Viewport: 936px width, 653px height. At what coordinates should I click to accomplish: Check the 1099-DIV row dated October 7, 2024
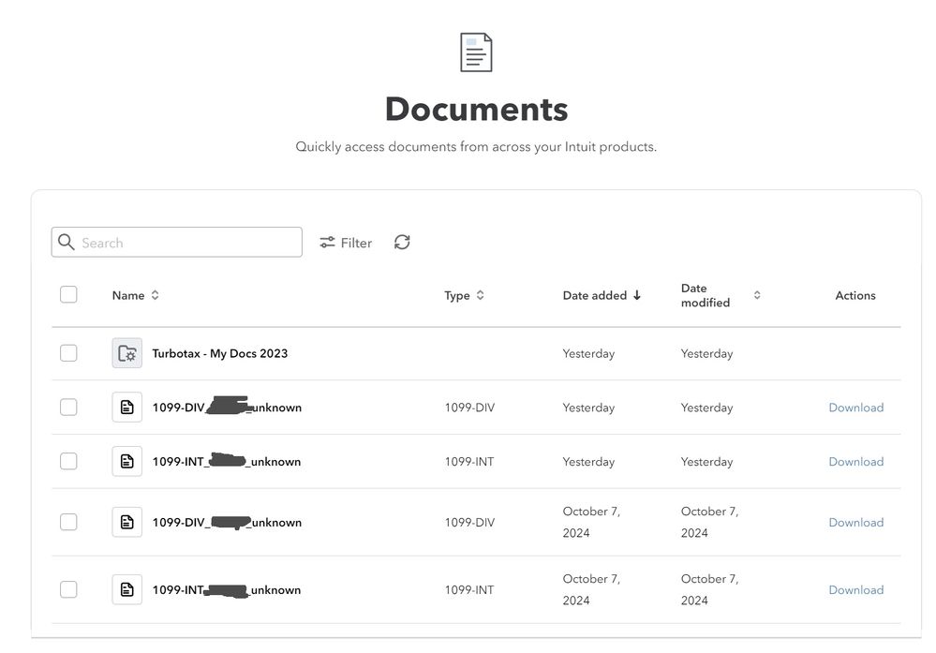68,522
